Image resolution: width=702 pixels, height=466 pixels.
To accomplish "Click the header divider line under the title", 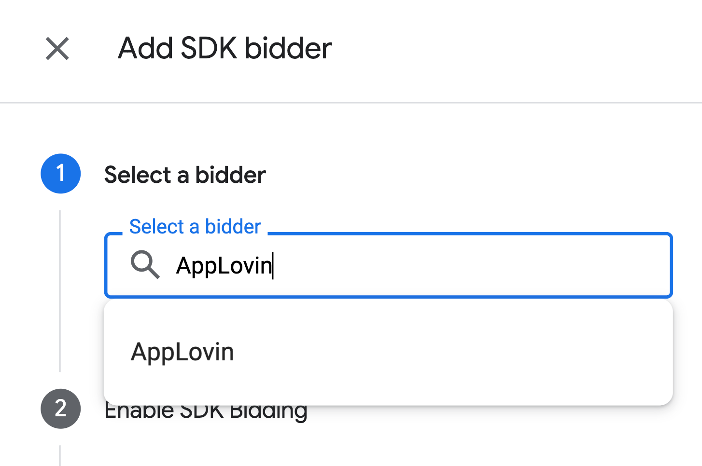I will pos(351,103).
